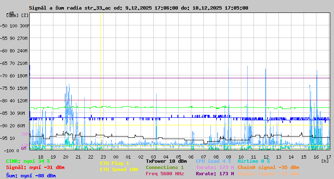334x179 pixels.
Task: Click the '23' hour tick on the x-axis
Action: tap(103, 157)
